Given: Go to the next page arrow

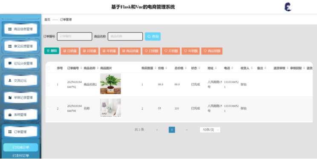Looking at the screenshot, I should (187, 130).
